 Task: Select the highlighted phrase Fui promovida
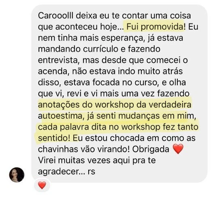point(155,27)
